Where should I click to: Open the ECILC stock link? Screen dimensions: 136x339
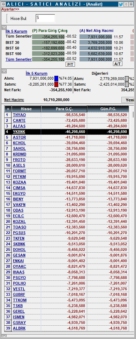18,216
